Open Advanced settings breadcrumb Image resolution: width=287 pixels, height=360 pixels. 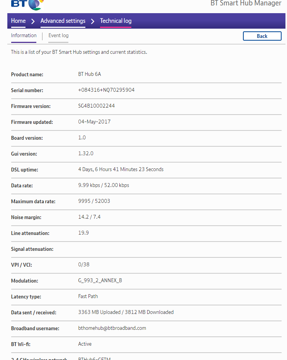pyautogui.click(x=63, y=21)
